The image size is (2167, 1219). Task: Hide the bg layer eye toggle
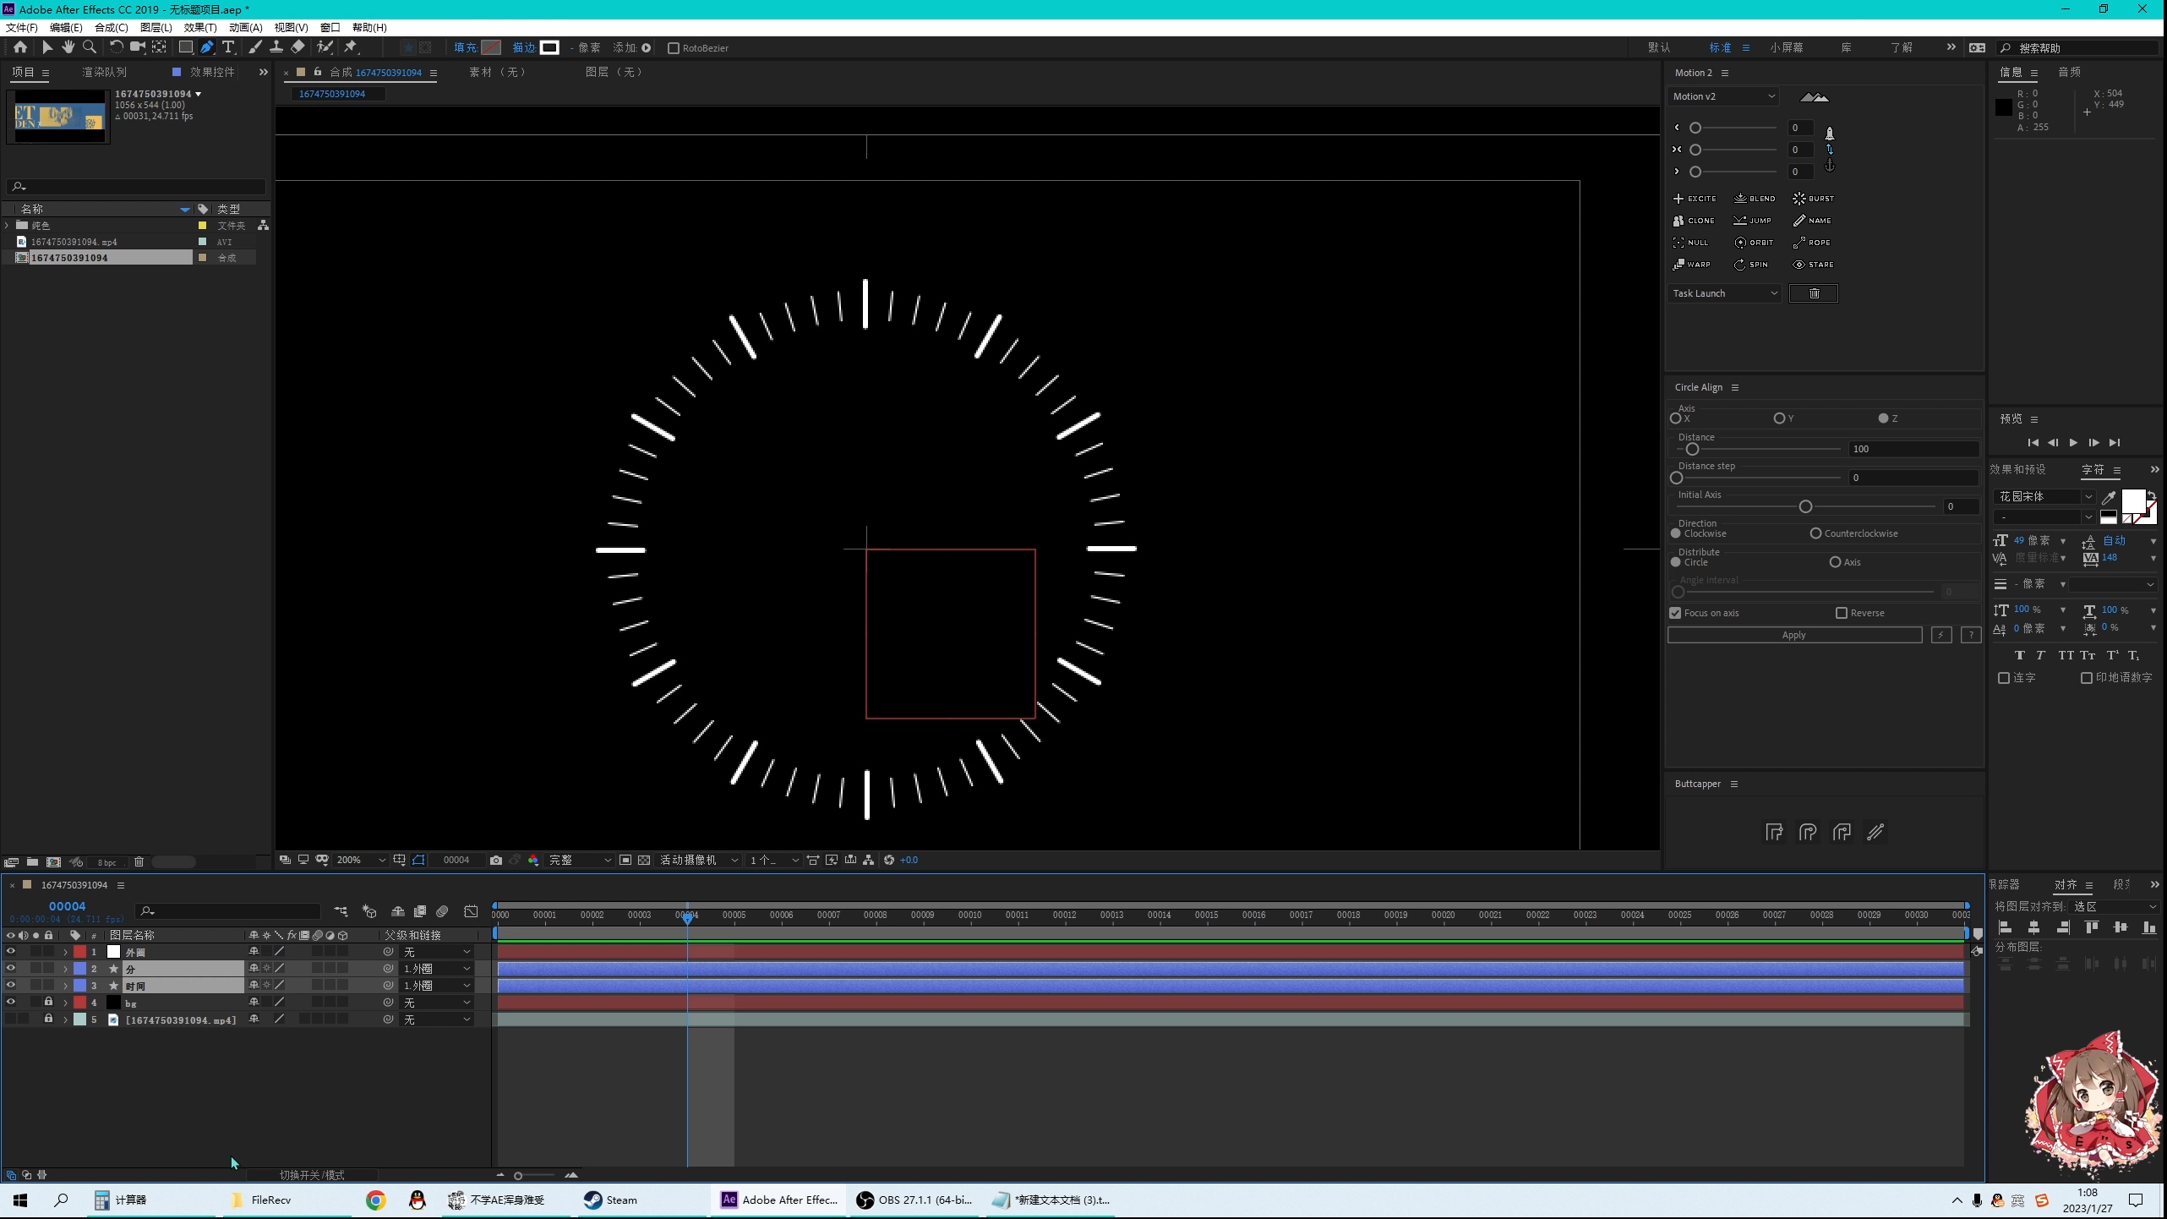[x=11, y=1002]
